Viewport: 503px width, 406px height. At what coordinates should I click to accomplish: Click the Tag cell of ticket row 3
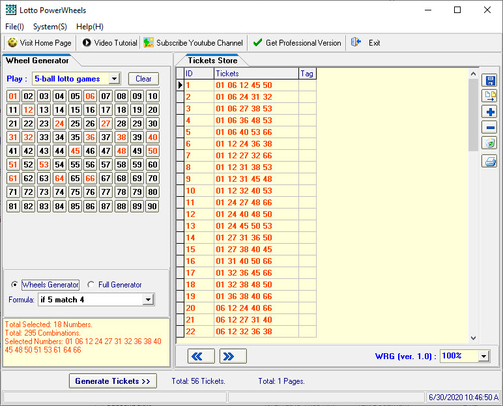[308, 108]
